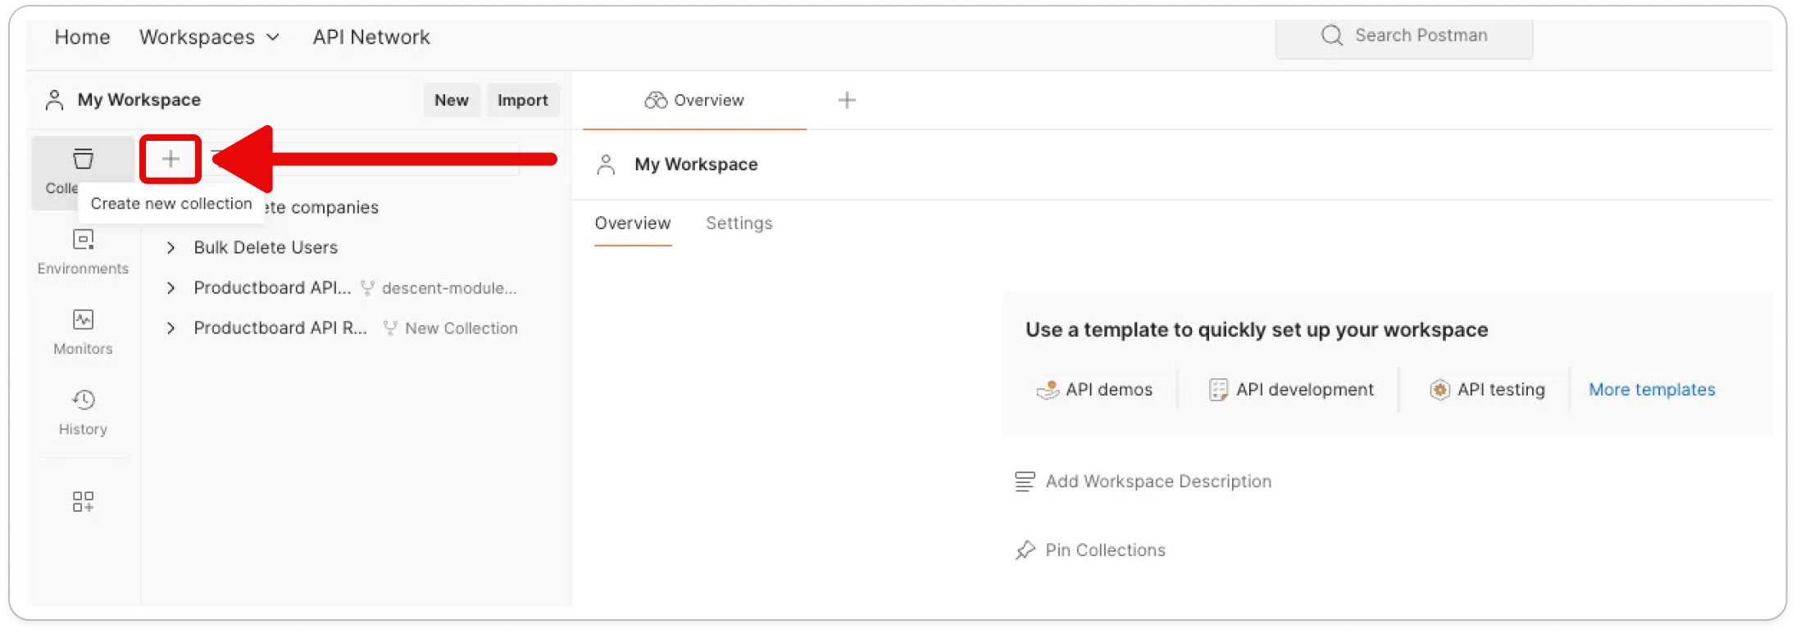This screenshot has height=633, width=1796.
Task: Click the API development template icon
Action: coord(1219,390)
